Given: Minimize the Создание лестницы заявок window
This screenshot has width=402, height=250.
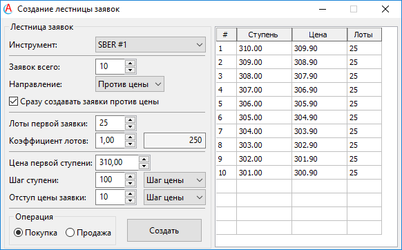Looking at the screenshot, I should click(x=323, y=9).
